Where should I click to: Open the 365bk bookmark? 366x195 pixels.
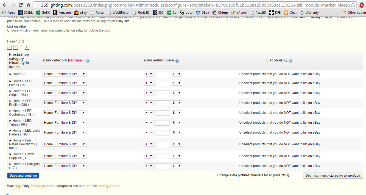(26, 12)
